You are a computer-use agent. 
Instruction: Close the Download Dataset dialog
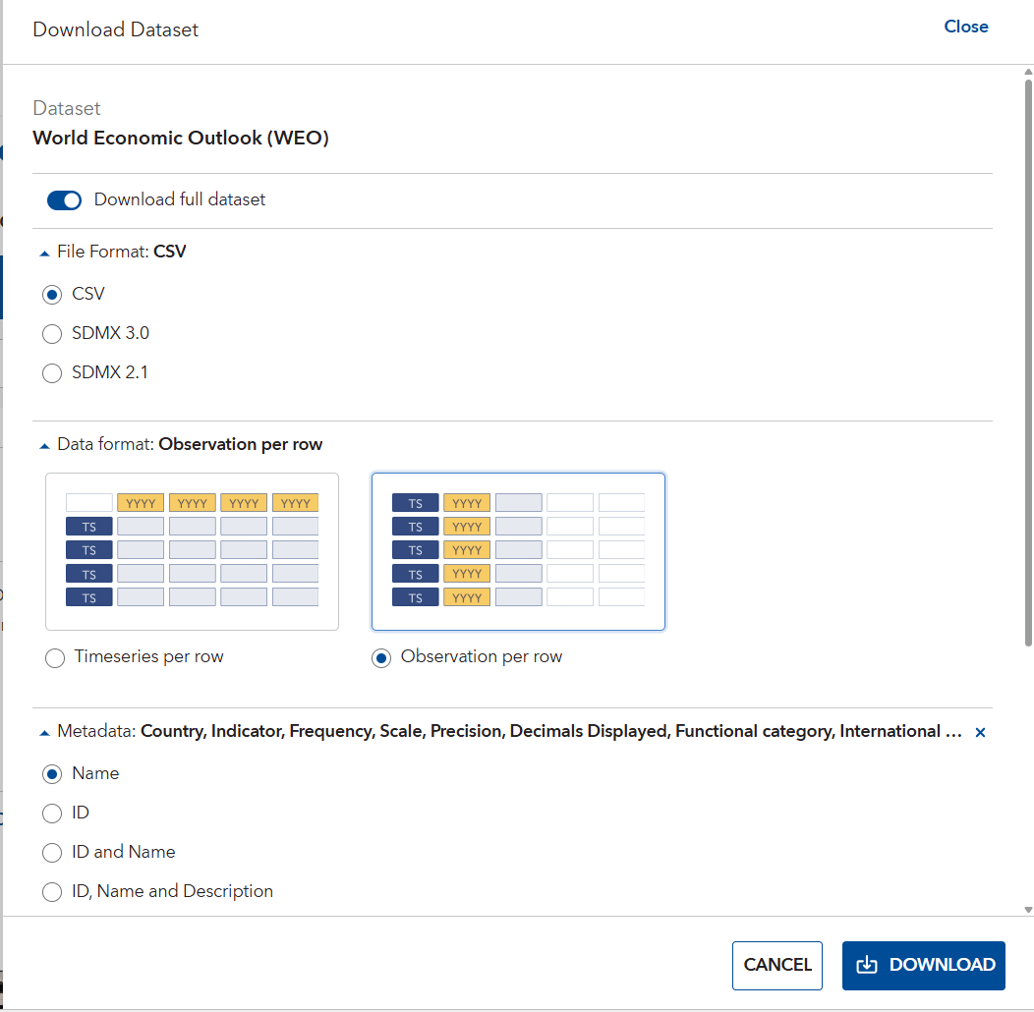965,27
